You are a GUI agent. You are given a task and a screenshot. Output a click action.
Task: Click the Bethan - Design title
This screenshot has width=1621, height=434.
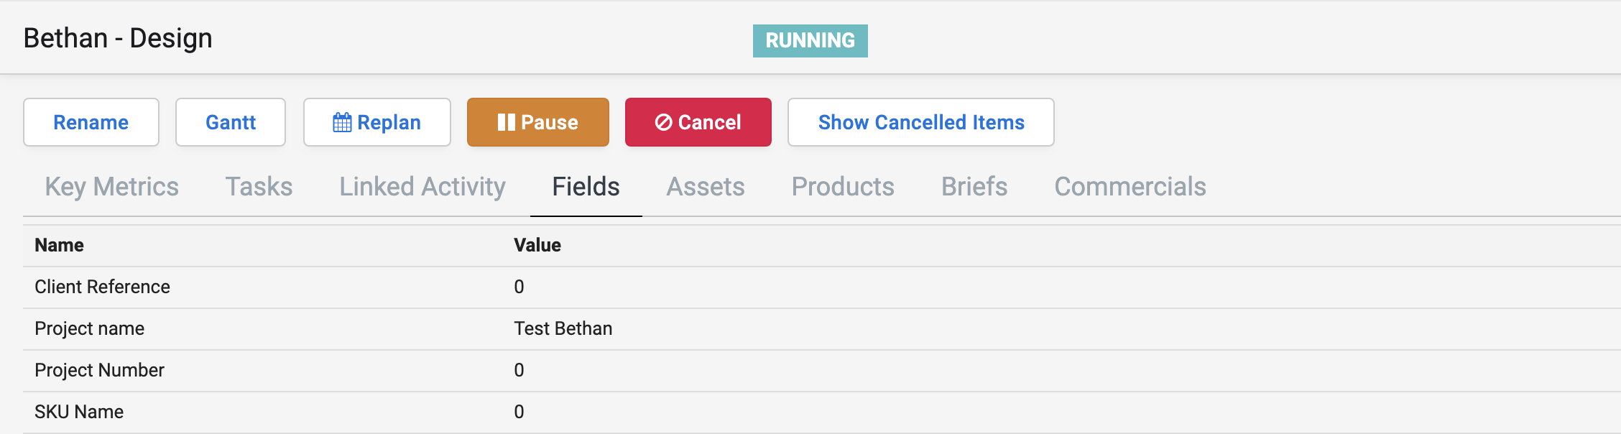118,38
